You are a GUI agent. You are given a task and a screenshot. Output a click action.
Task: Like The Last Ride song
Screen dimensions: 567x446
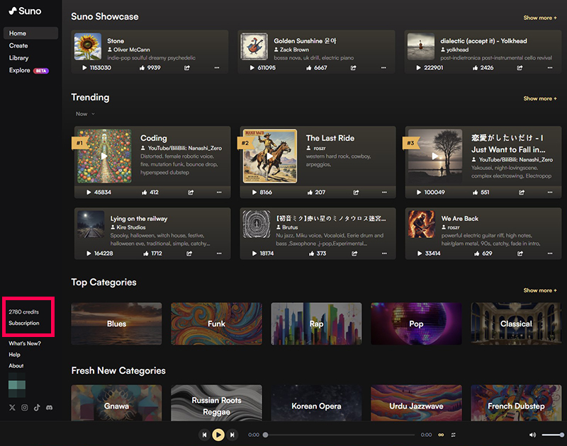click(310, 192)
